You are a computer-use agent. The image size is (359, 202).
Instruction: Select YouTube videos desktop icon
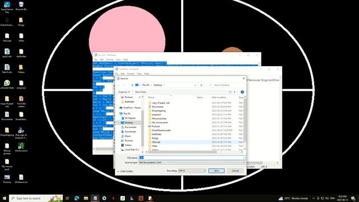pyautogui.click(x=21, y=102)
